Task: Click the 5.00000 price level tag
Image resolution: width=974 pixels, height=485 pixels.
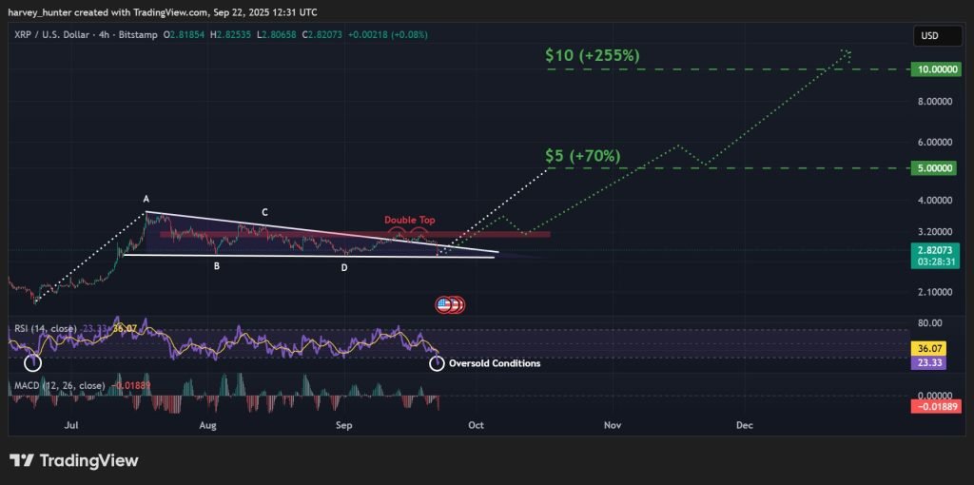Action: pos(933,167)
